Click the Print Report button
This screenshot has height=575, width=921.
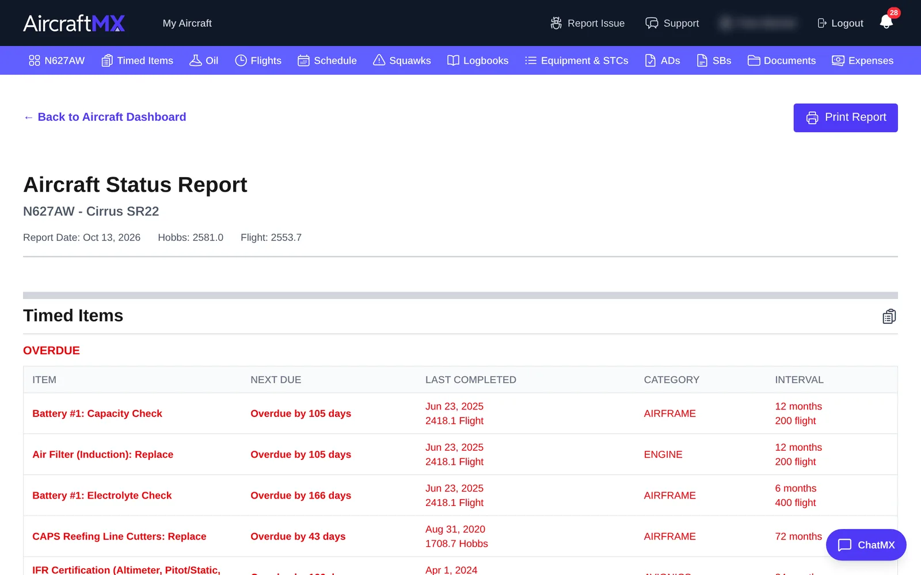tap(846, 118)
